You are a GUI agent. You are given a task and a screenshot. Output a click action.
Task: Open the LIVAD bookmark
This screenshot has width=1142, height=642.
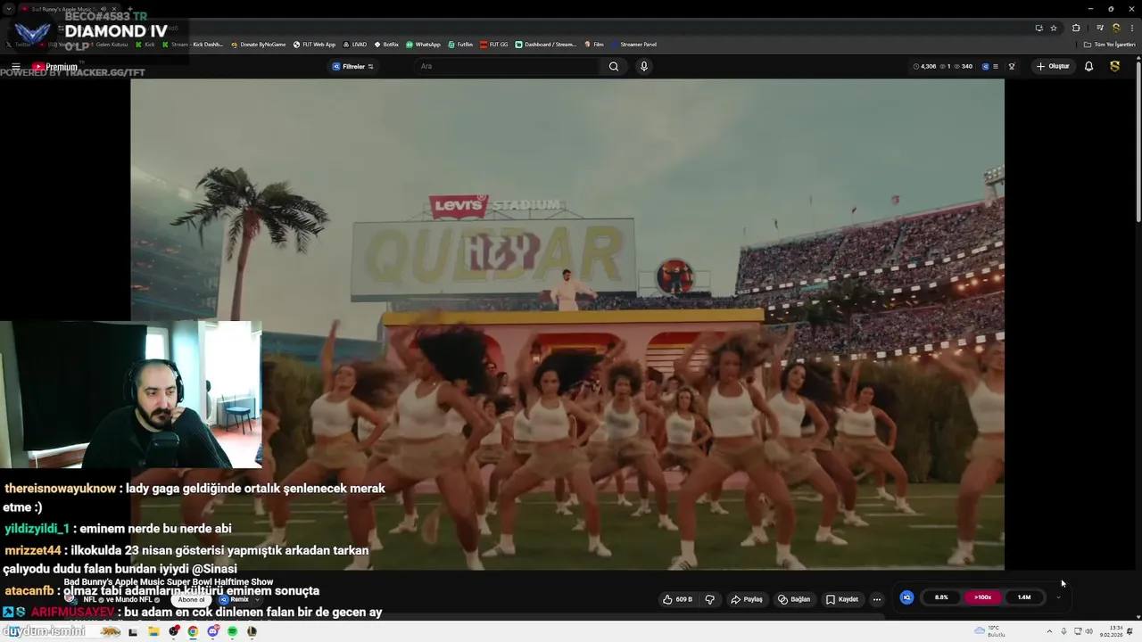(355, 45)
